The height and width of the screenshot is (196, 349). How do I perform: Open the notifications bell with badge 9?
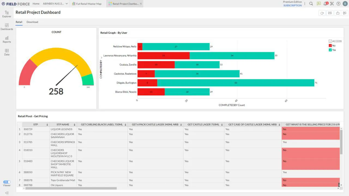tap(326, 4)
